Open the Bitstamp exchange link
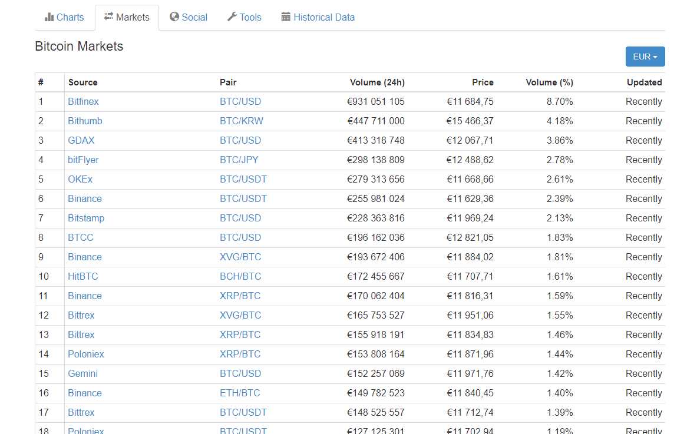 point(86,218)
